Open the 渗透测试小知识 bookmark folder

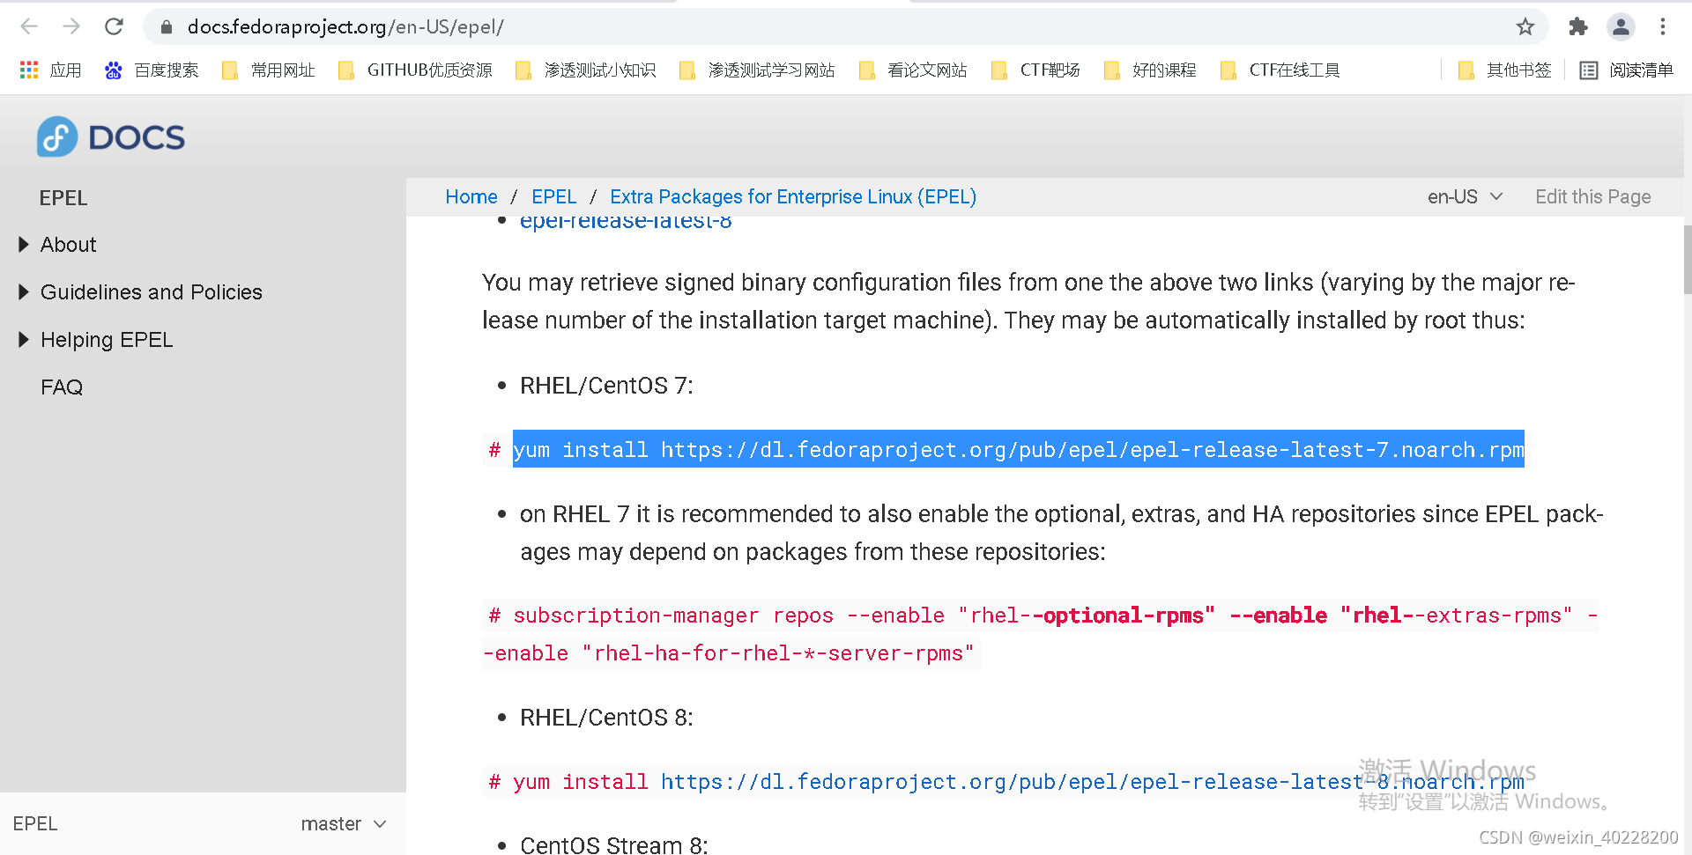pos(585,70)
